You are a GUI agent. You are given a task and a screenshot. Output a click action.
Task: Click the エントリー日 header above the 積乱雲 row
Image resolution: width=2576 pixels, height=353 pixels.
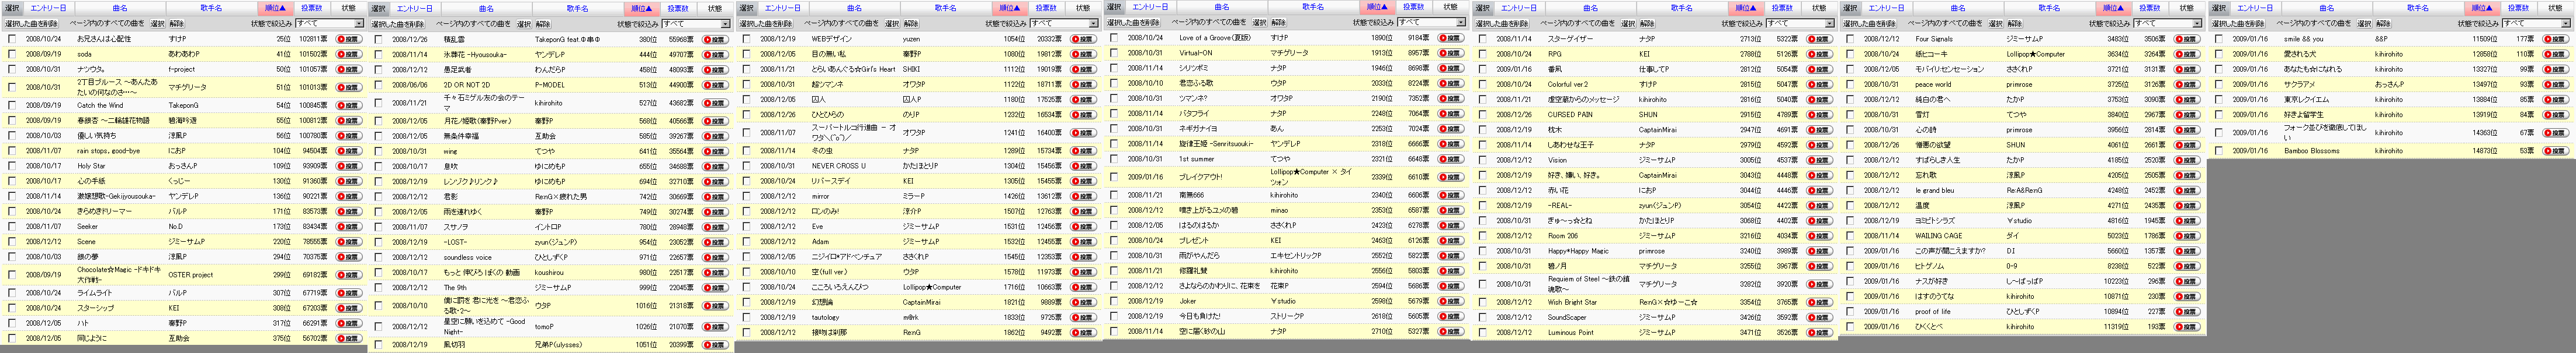tap(415, 8)
